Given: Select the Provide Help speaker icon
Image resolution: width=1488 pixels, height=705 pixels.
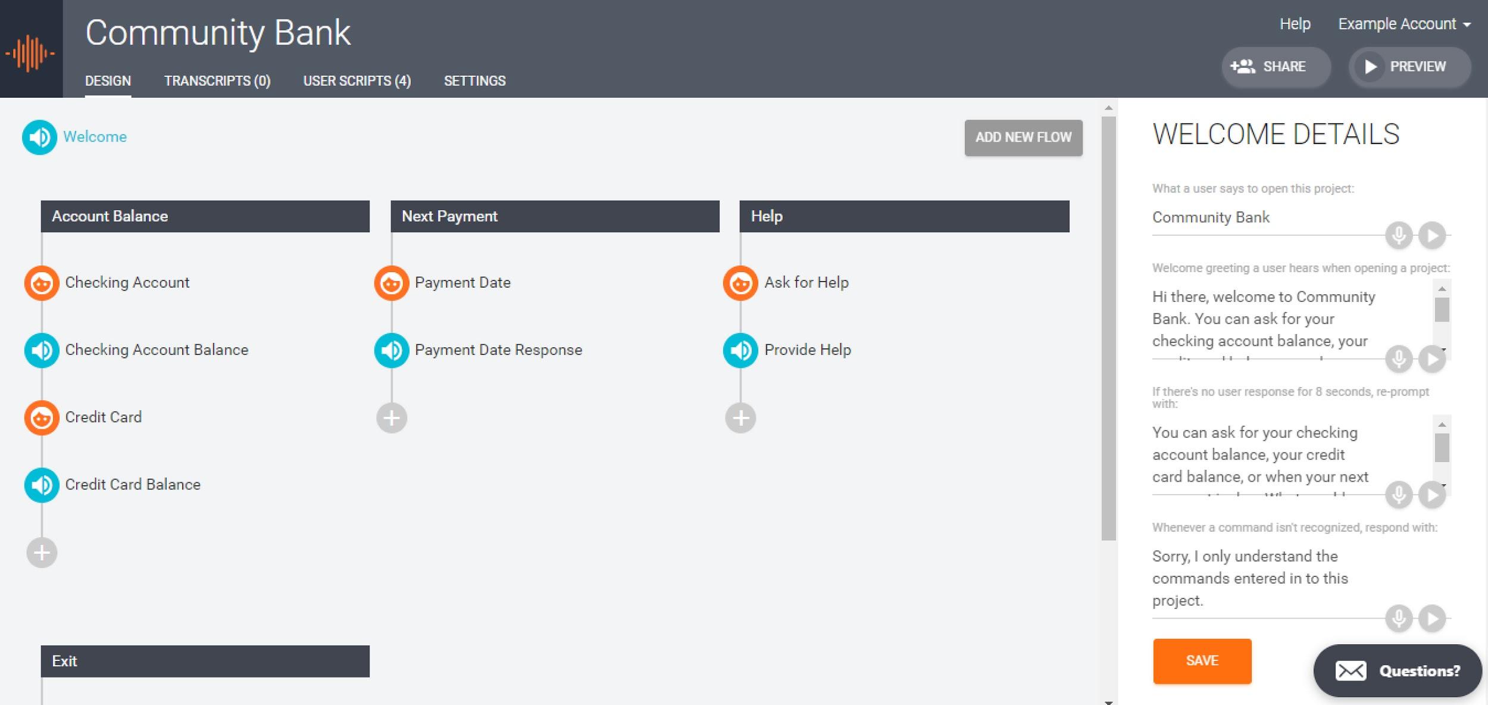Looking at the screenshot, I should pos(740,350).
